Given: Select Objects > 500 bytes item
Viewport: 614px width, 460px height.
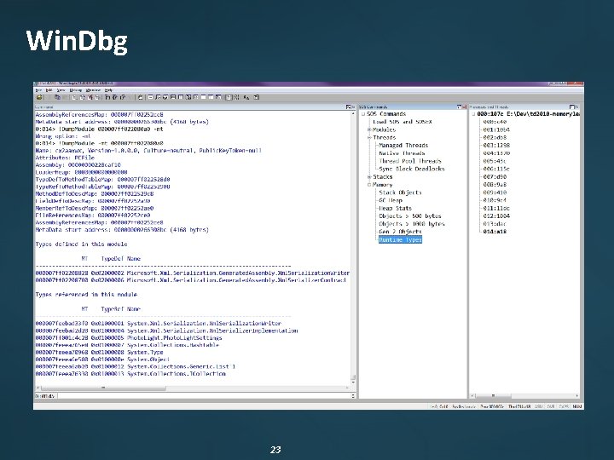Looking at the screenshot, I should tap(410, 216).
